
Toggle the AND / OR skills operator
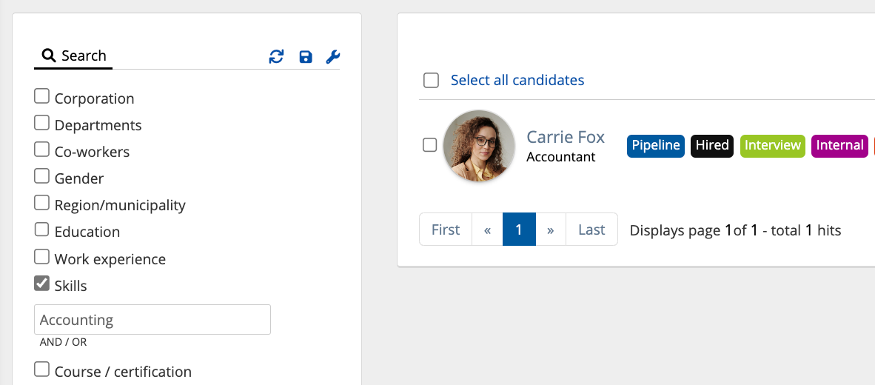coord(63,343)
